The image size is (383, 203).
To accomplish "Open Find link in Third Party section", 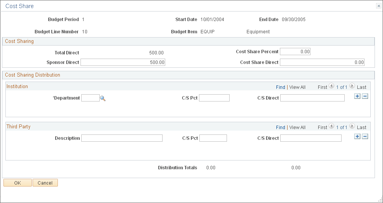I will 280,128.
